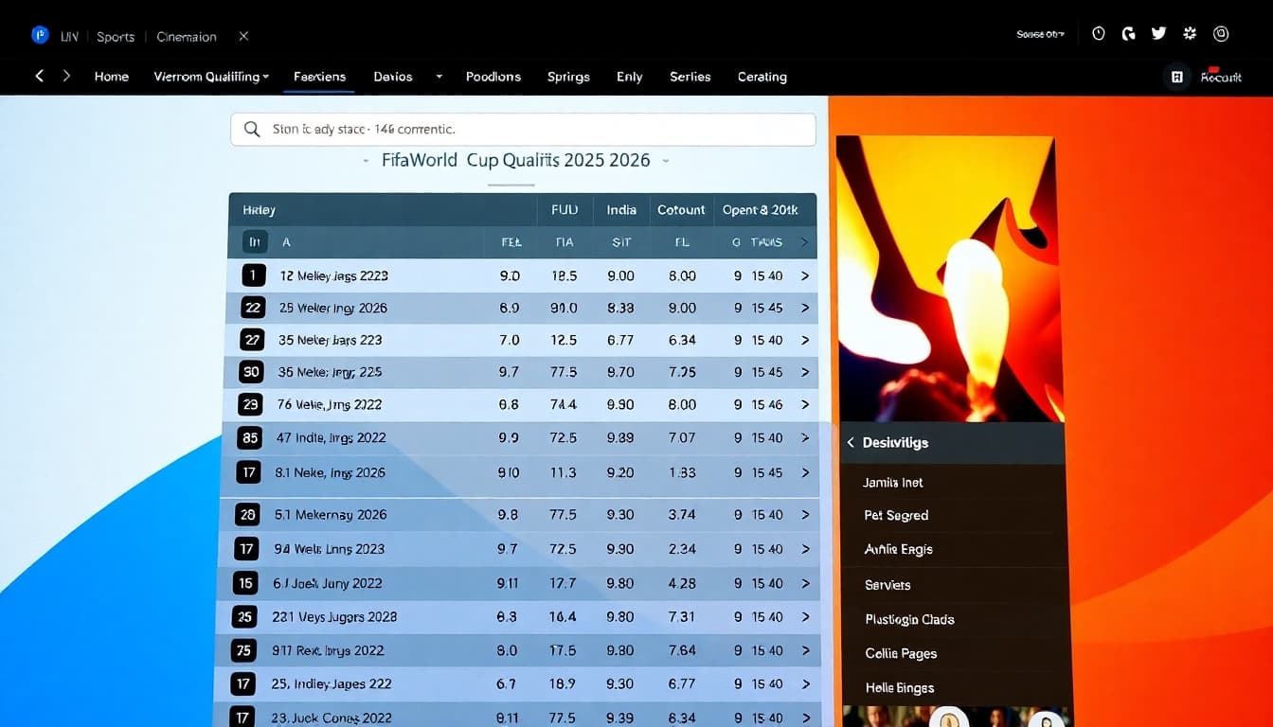Click the G-shaped icon in the top bar

pos(1128,34)
